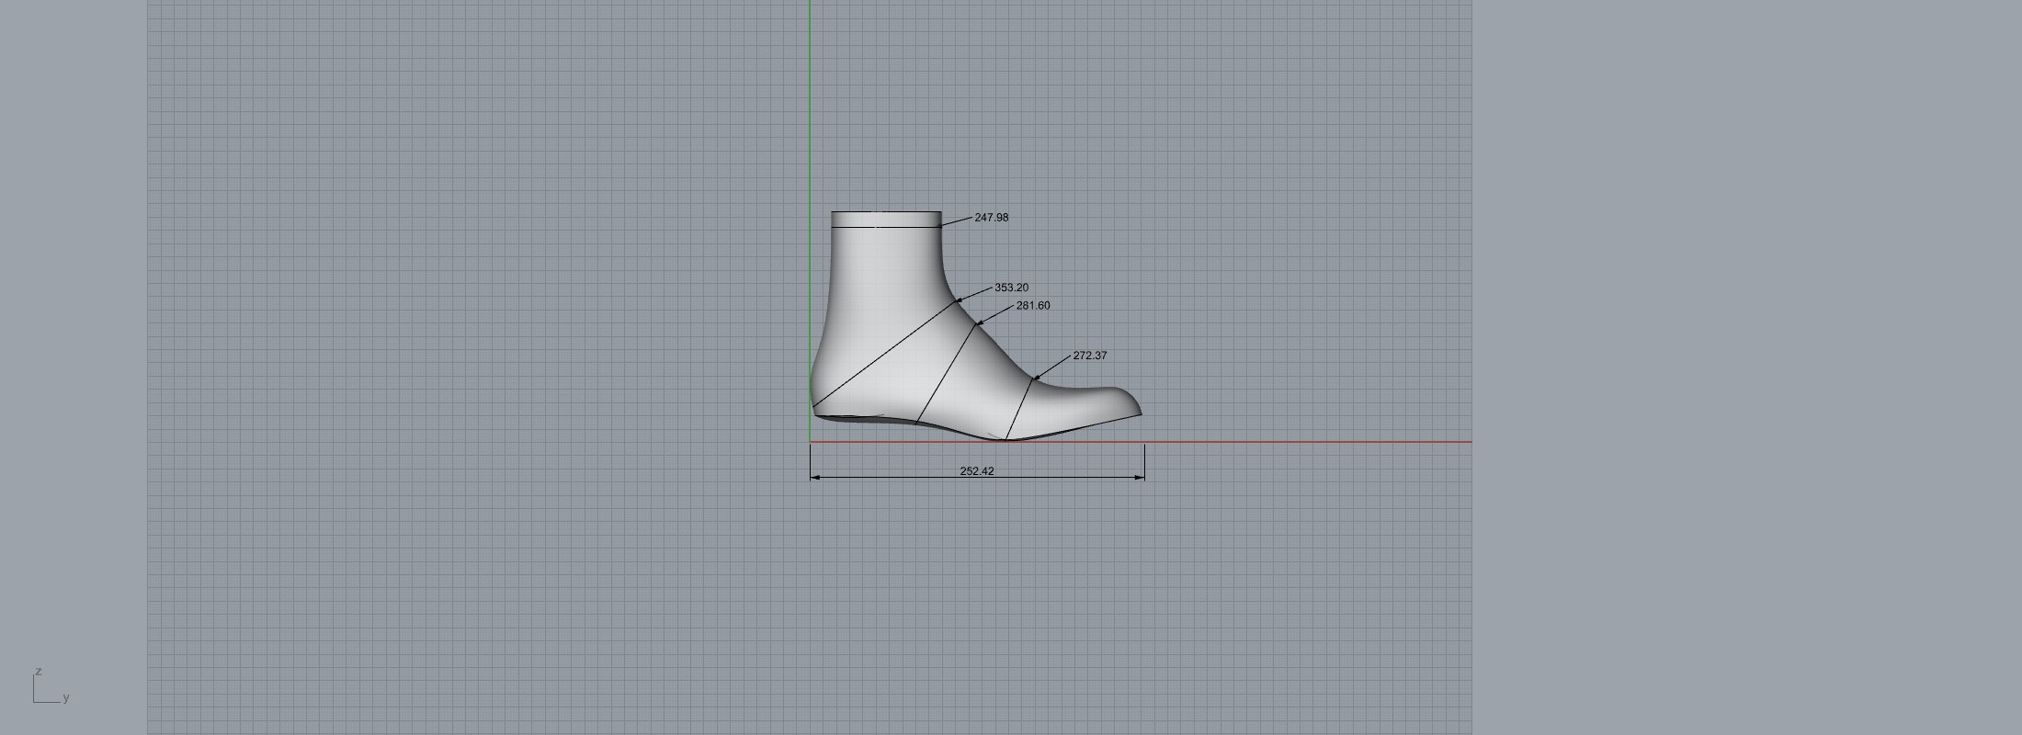Click the arrowhead of the 281.60 leader
Viewport: 2022px width, 735px height.
tap(979, 322)
